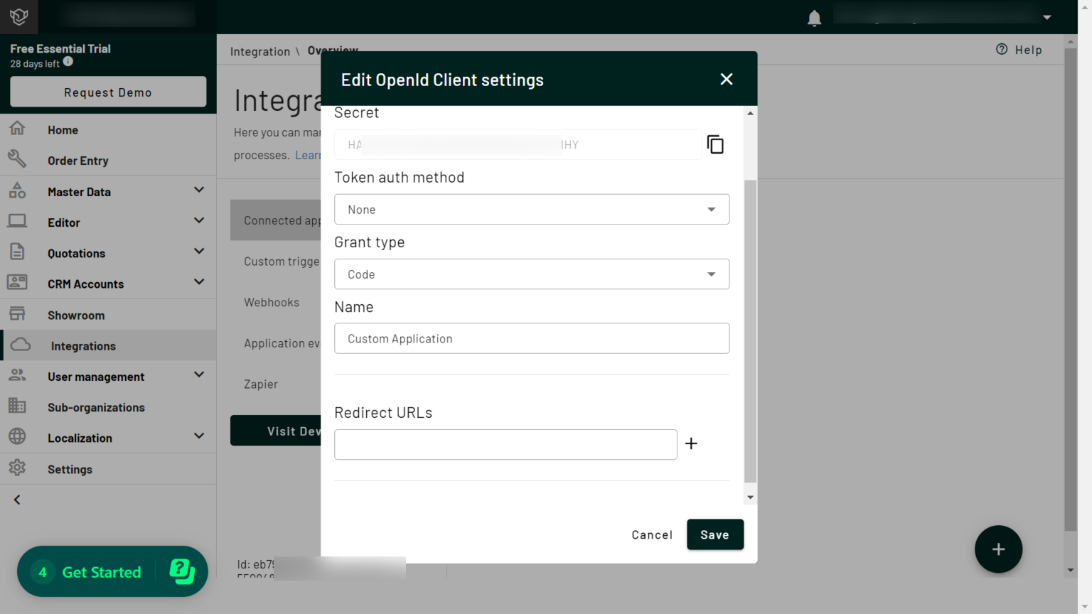Viewport: 1092px width, 614px height.
Task: Click the round floating plus button
Action: 998,549
